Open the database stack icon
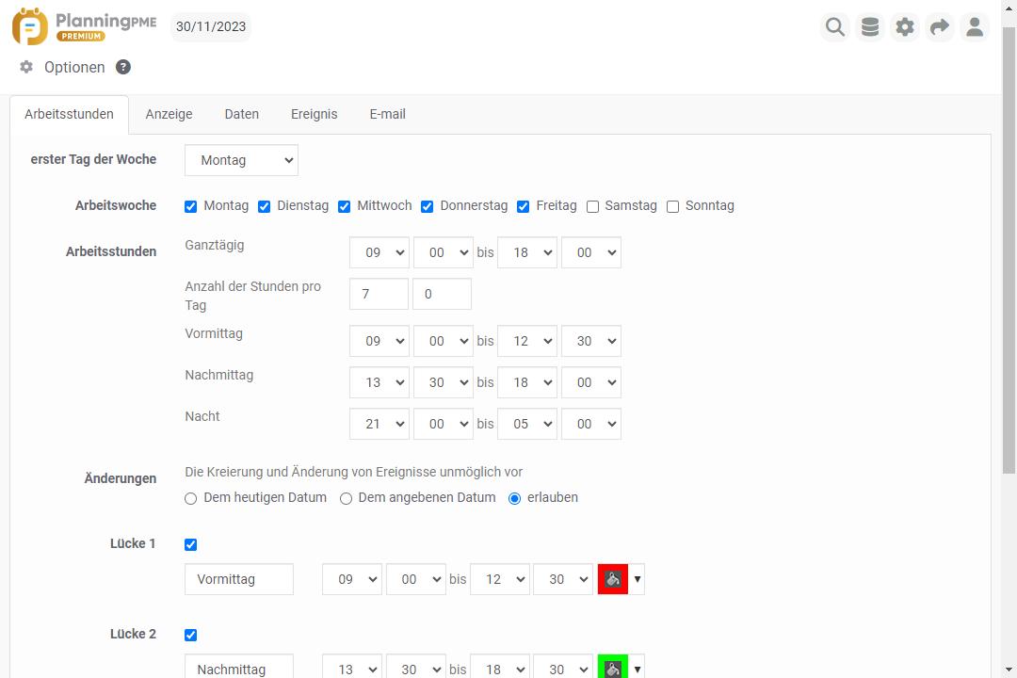The height and width of the screenshot is (678, 1017). coord(870,27)
